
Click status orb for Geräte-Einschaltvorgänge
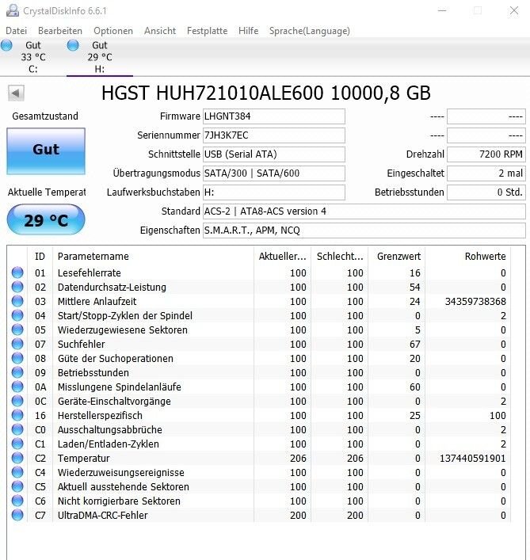click(x=17, y=401)
